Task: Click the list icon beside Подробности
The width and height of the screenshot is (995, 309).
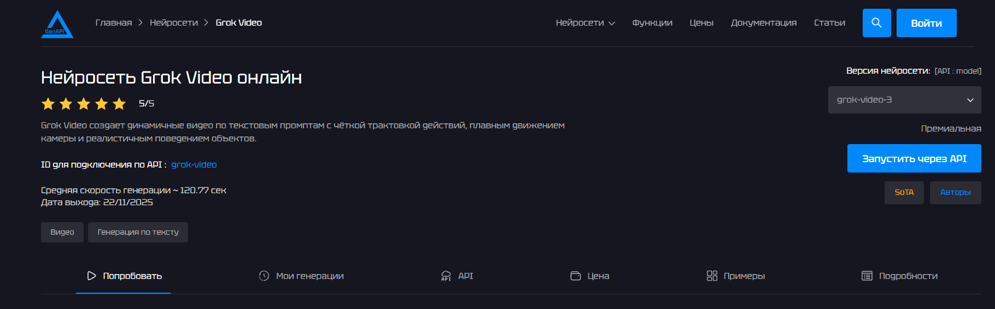Action: 867,276
